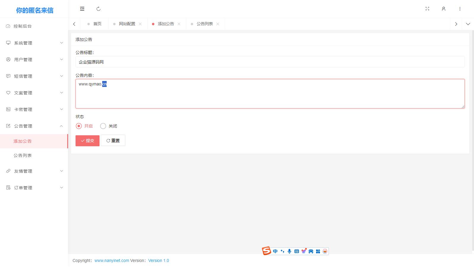Open the skin shirt icon in IME bar
This screenshot has width=474, height=267.
coord(304,251)
